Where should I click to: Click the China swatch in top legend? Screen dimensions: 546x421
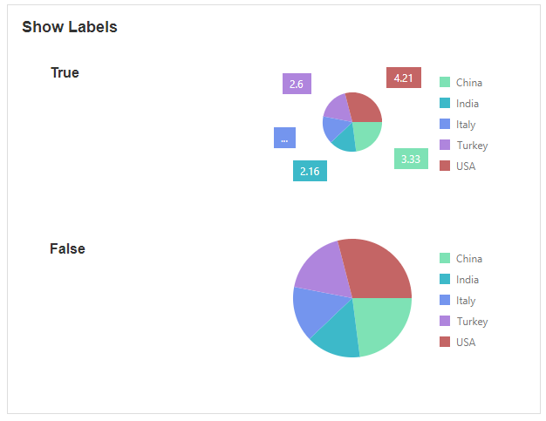pos(445,83)
